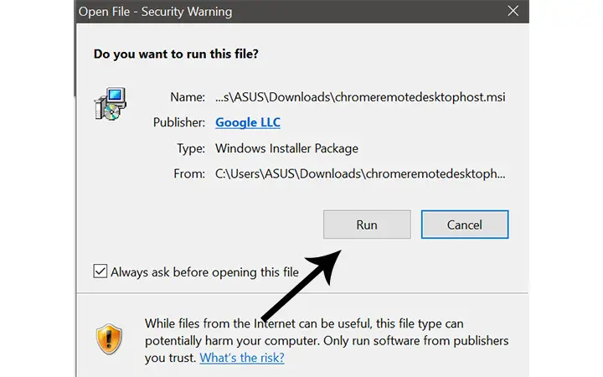The height and width of the screenshot is (377, 603).
Task: Click the warning paragraph about Internet files
Action: (x=327, y=340)
